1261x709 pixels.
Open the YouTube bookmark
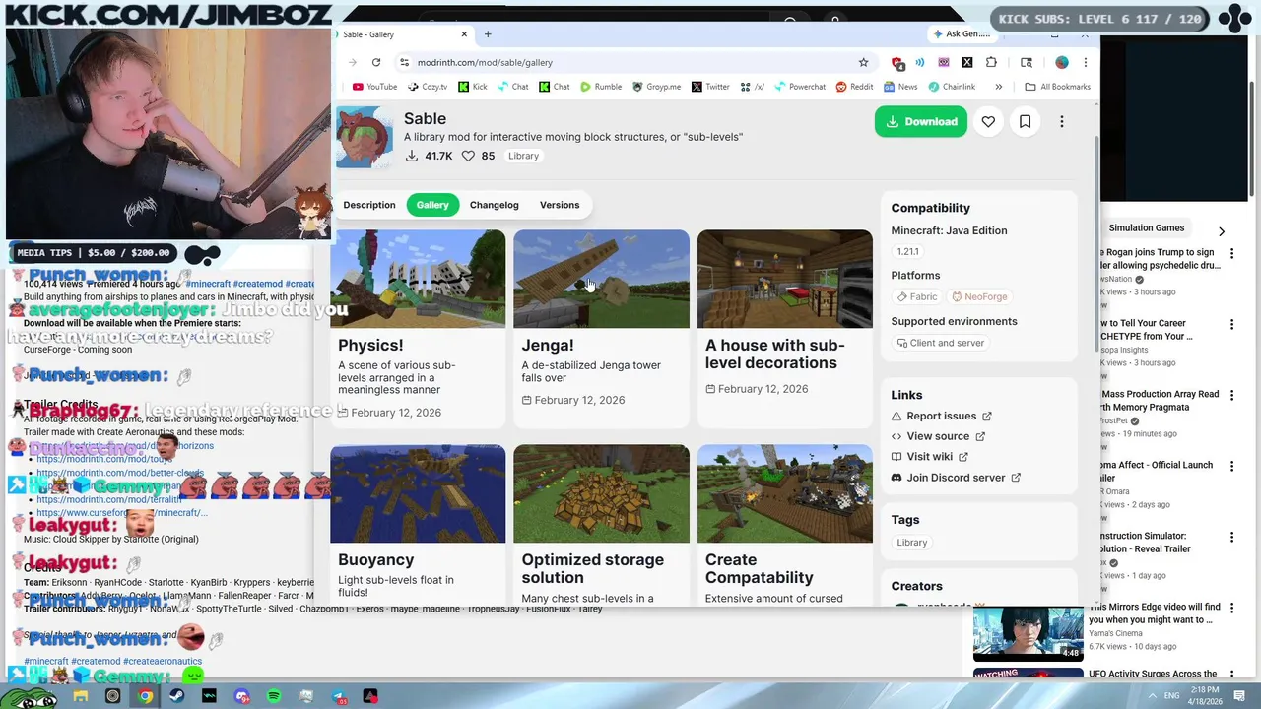point(374,87)
